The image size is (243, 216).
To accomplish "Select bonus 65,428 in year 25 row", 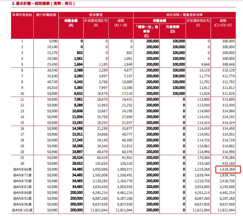I will coord(102,158).
